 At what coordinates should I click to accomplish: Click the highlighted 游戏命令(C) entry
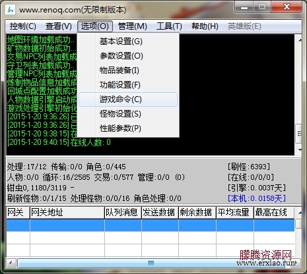(128, 99)
